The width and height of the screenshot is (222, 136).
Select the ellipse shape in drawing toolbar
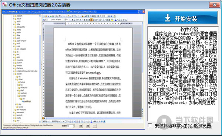click(68, 122)
